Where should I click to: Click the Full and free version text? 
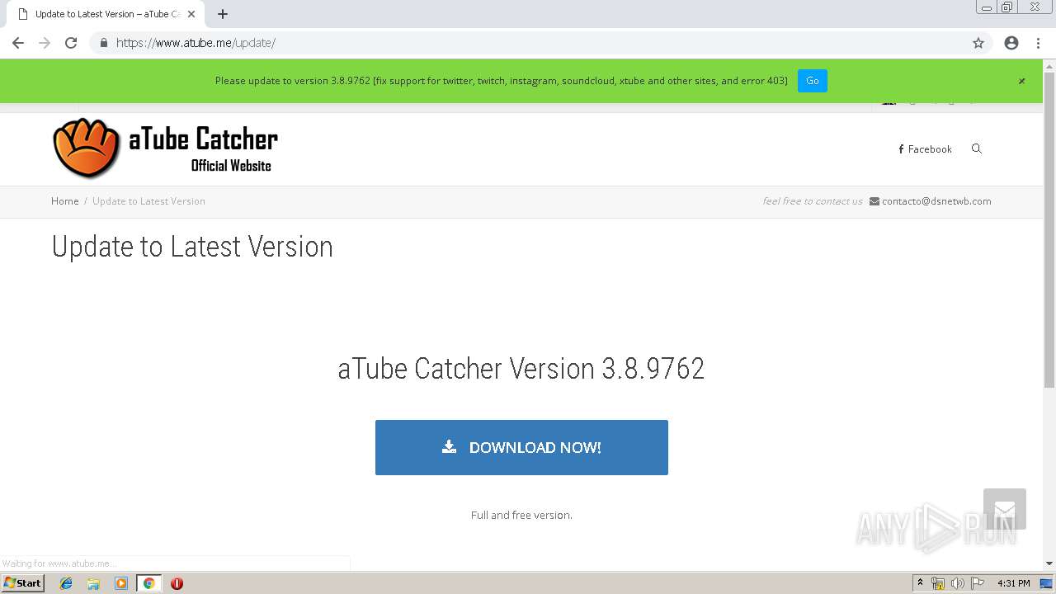click(x=521, y=515)
